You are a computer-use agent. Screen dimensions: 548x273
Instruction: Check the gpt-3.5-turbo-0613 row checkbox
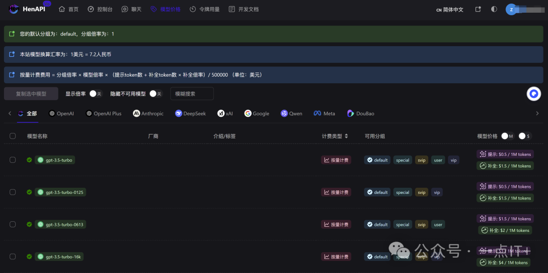(13, 224)
